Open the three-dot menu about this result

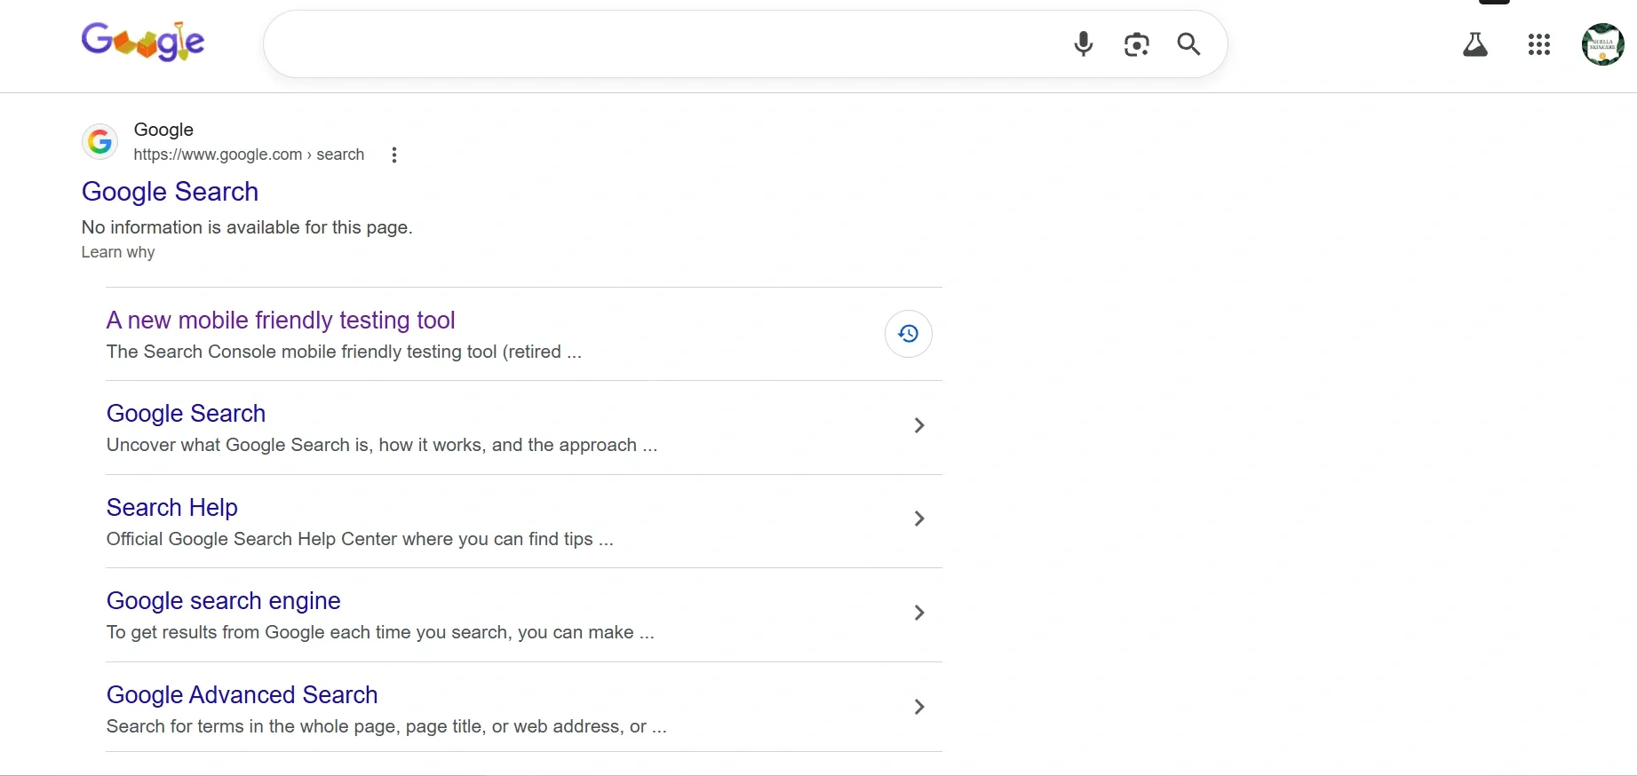[394, 154]
